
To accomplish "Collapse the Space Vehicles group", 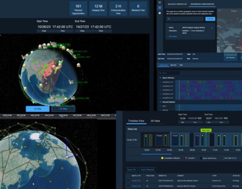I will point(160,78).
